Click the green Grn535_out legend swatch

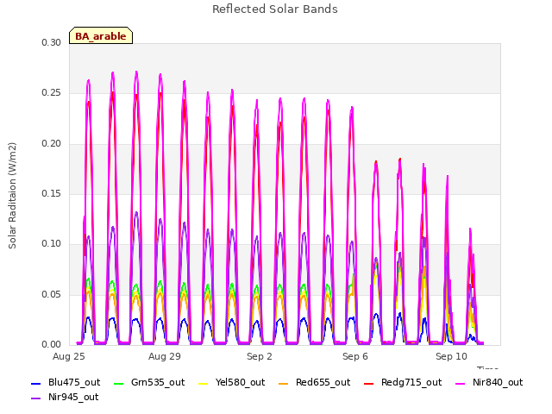coord(119,383)
